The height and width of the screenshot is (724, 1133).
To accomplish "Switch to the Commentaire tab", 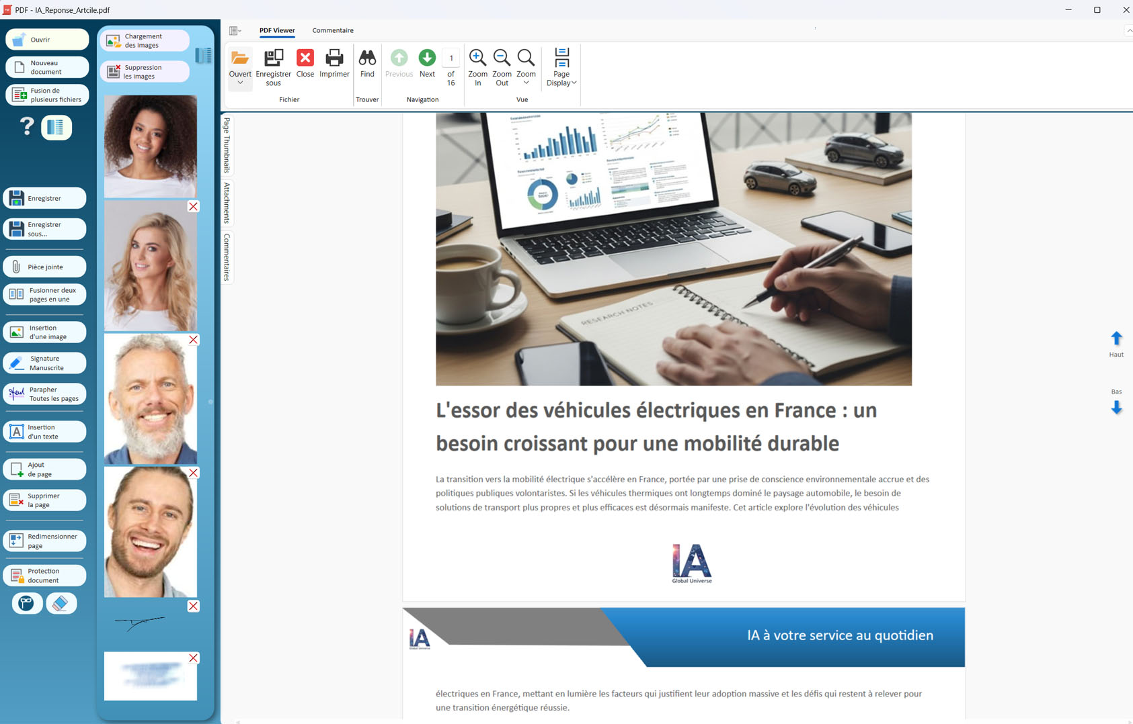I will point(333,30).
